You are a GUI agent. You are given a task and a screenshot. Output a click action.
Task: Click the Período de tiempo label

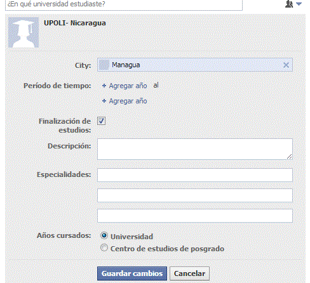[x=57, y=86]
